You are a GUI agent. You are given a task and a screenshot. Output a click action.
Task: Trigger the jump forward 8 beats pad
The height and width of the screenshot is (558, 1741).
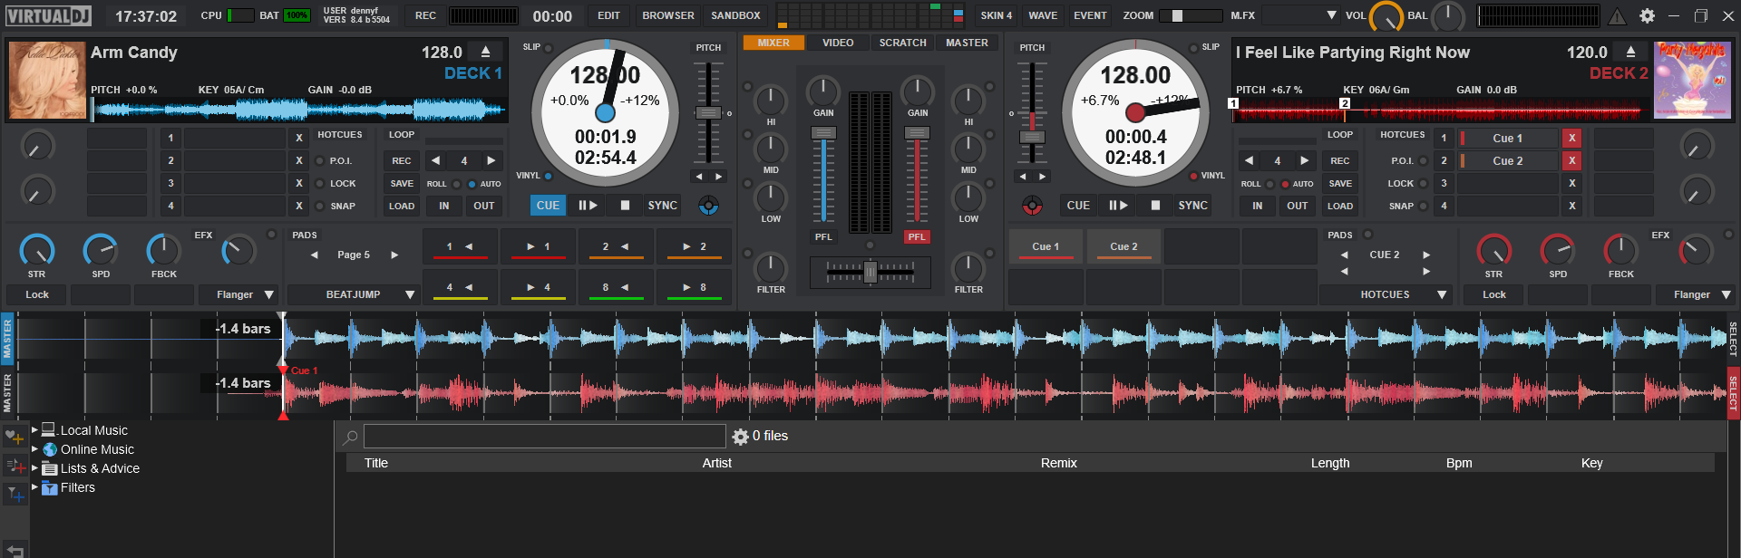[x=694, y=287]
